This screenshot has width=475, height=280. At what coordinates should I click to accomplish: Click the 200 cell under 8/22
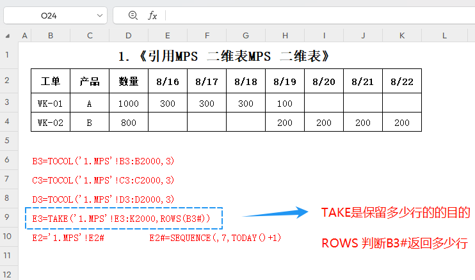(x=402, y=122)
